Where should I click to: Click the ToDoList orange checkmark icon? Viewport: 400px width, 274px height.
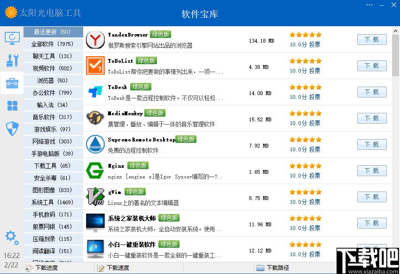pos(95,66)
